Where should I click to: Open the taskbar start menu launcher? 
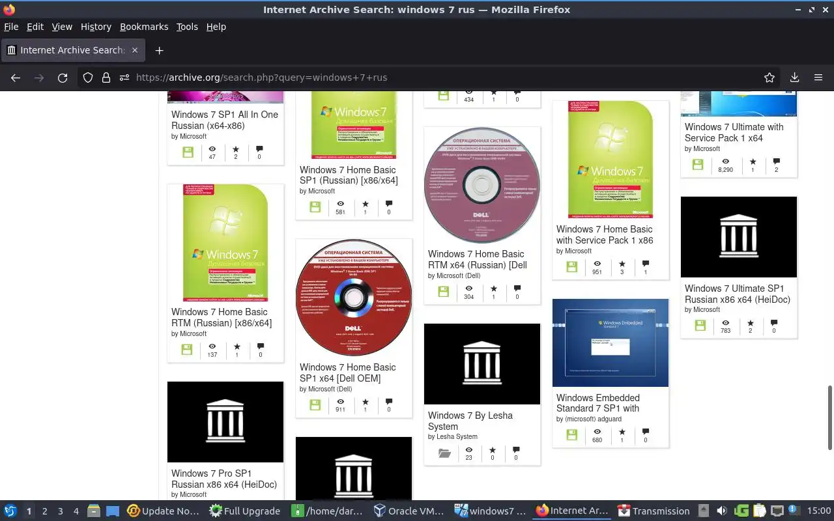[10, 511]
